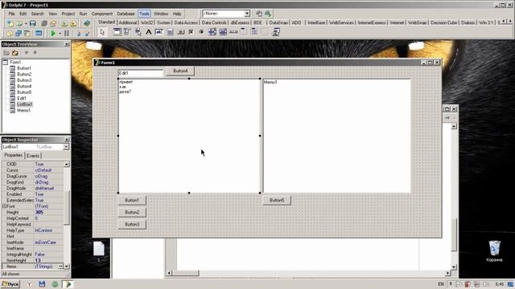This screenshot has width=515, height=289.
Task: Run the project with green arrow
Action: point(53,34)
